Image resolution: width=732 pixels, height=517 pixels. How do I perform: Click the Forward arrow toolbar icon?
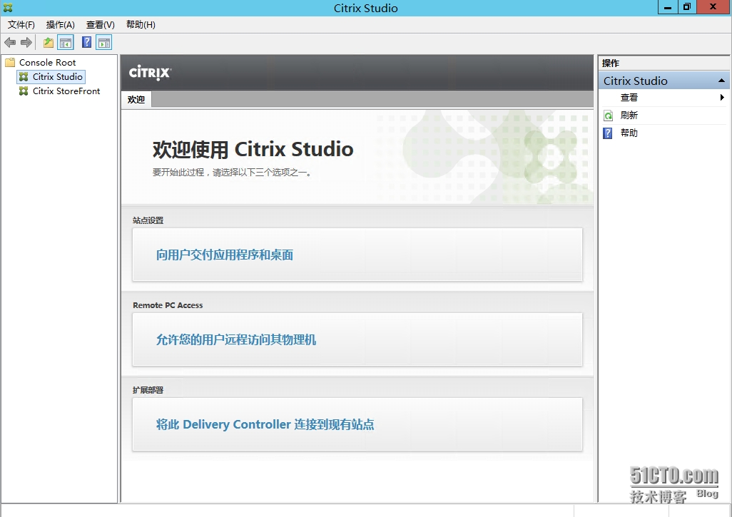coord(26,43)
